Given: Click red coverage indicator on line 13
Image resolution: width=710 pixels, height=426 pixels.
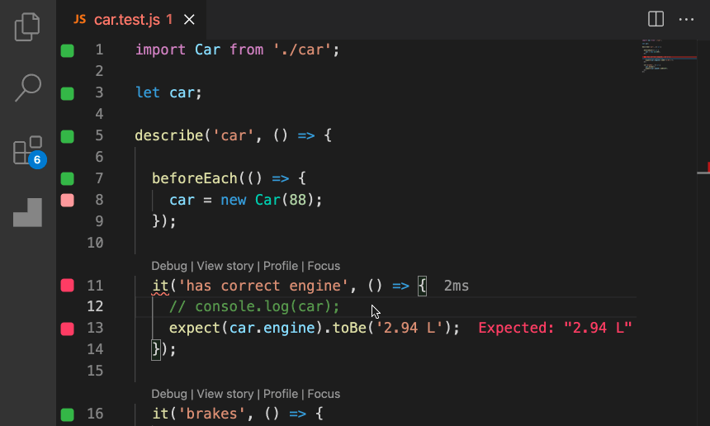Looking at the screenshot, I should [67, 329].
